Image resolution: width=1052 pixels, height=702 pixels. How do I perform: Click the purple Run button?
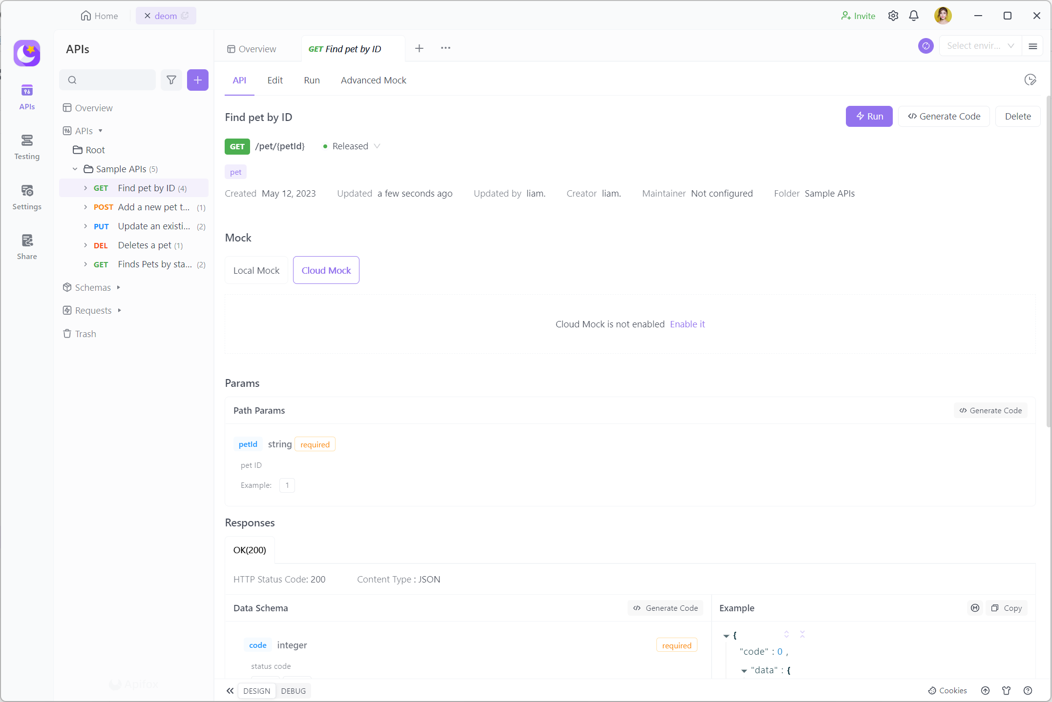point(869,116)
